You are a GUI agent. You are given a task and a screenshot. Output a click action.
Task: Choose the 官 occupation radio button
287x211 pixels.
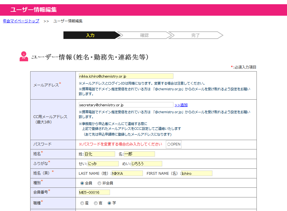point(96,203)
